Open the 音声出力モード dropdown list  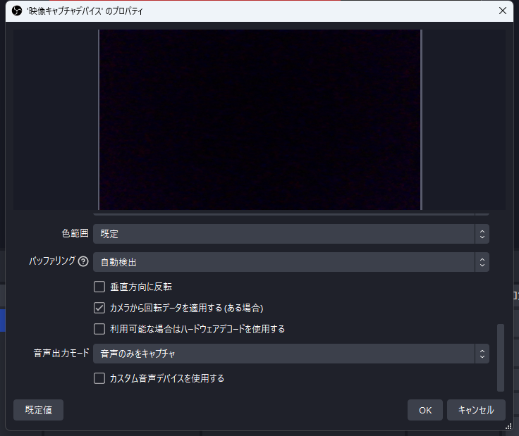pyautogui.click(x=283, y=354)
